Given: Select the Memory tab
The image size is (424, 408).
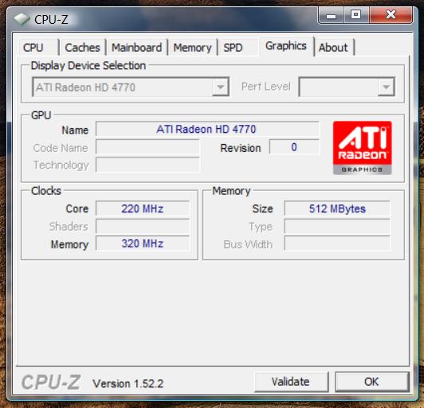Looking at the screenshot, I should click(x=193, y=48).
